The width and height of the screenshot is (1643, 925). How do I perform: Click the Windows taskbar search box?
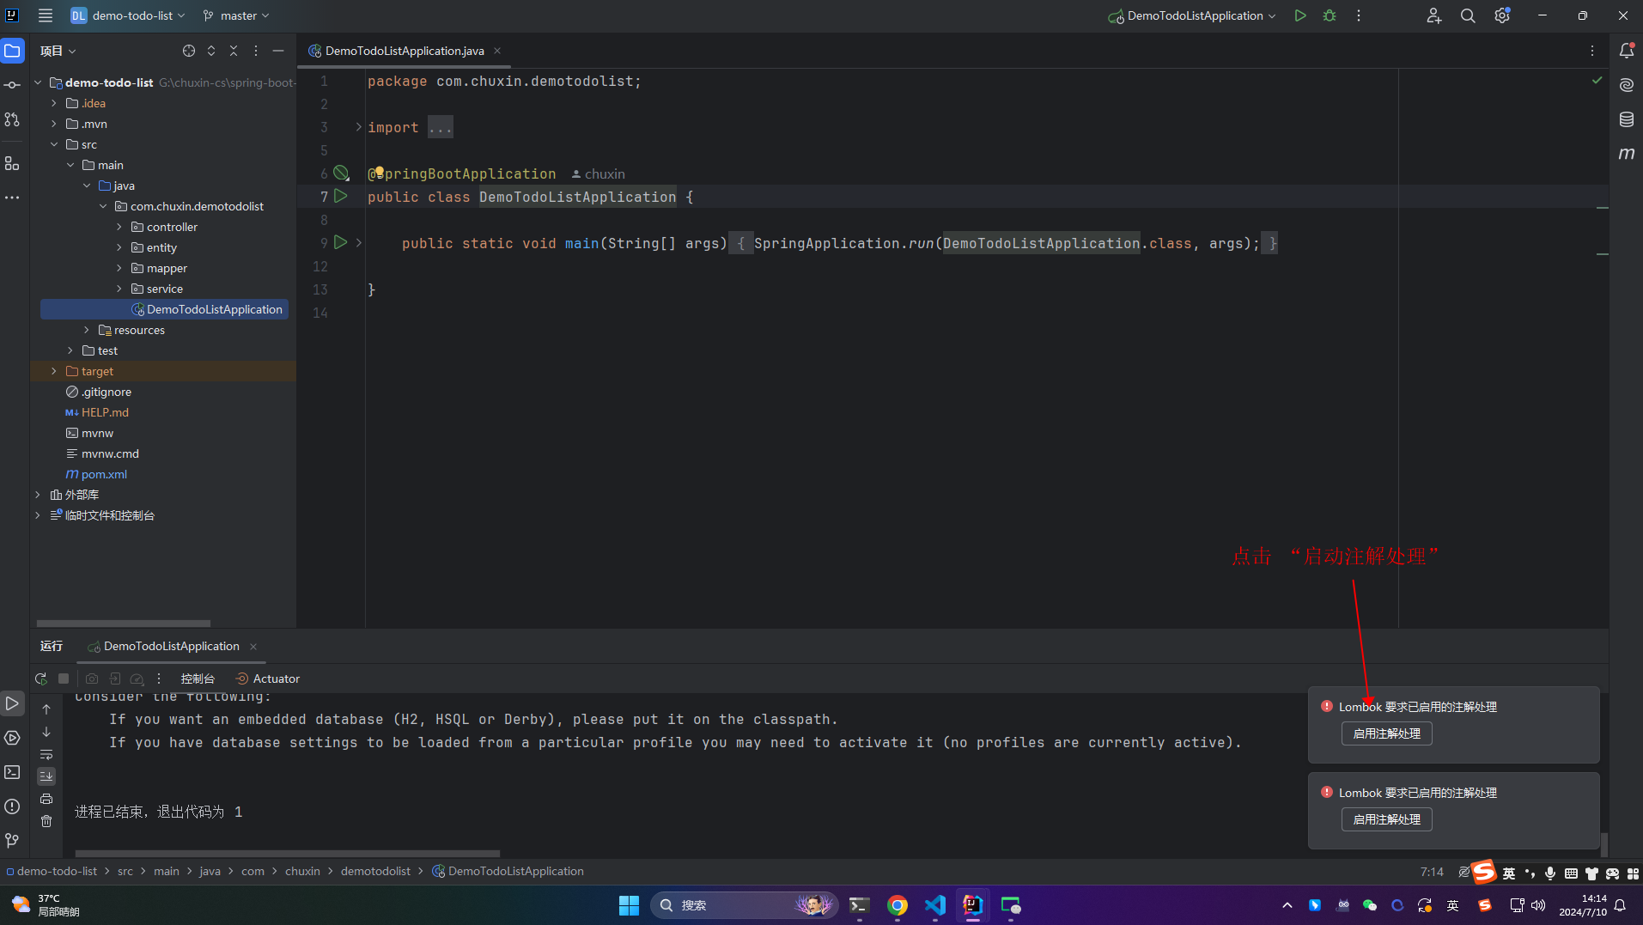pyautogui.click(x=744, y=905)
